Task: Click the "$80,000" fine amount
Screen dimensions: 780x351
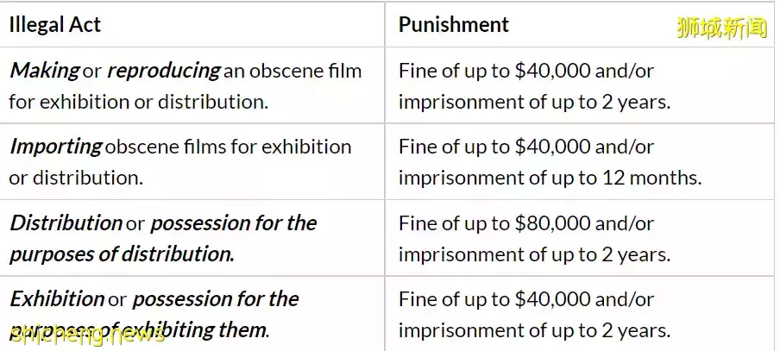Action: 548,223
